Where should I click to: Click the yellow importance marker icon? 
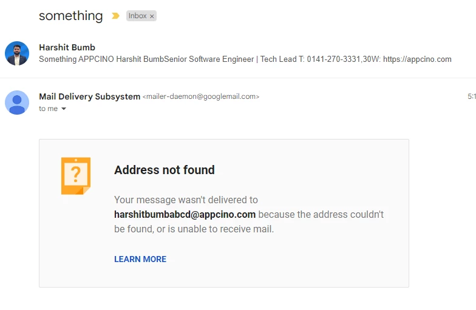coord(115,16)
